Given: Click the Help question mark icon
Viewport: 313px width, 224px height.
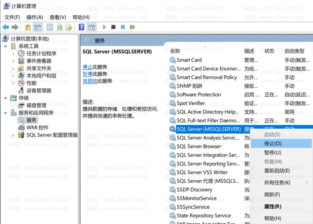Looking at the screenshot, I should pyautogui.click(x=81, y=27).
